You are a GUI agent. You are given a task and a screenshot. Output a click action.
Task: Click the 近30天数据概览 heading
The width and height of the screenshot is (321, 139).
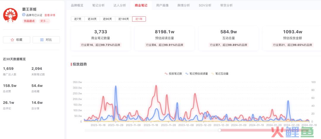(x=14, y=59)
